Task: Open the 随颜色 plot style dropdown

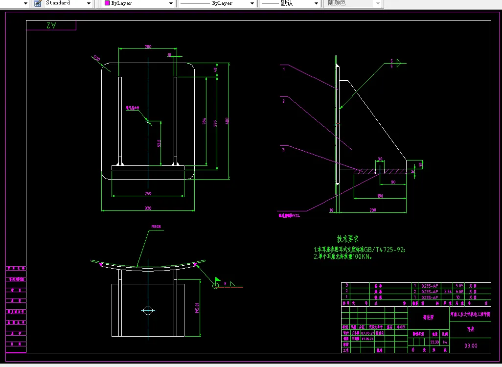Action: (x=378, y=3)
